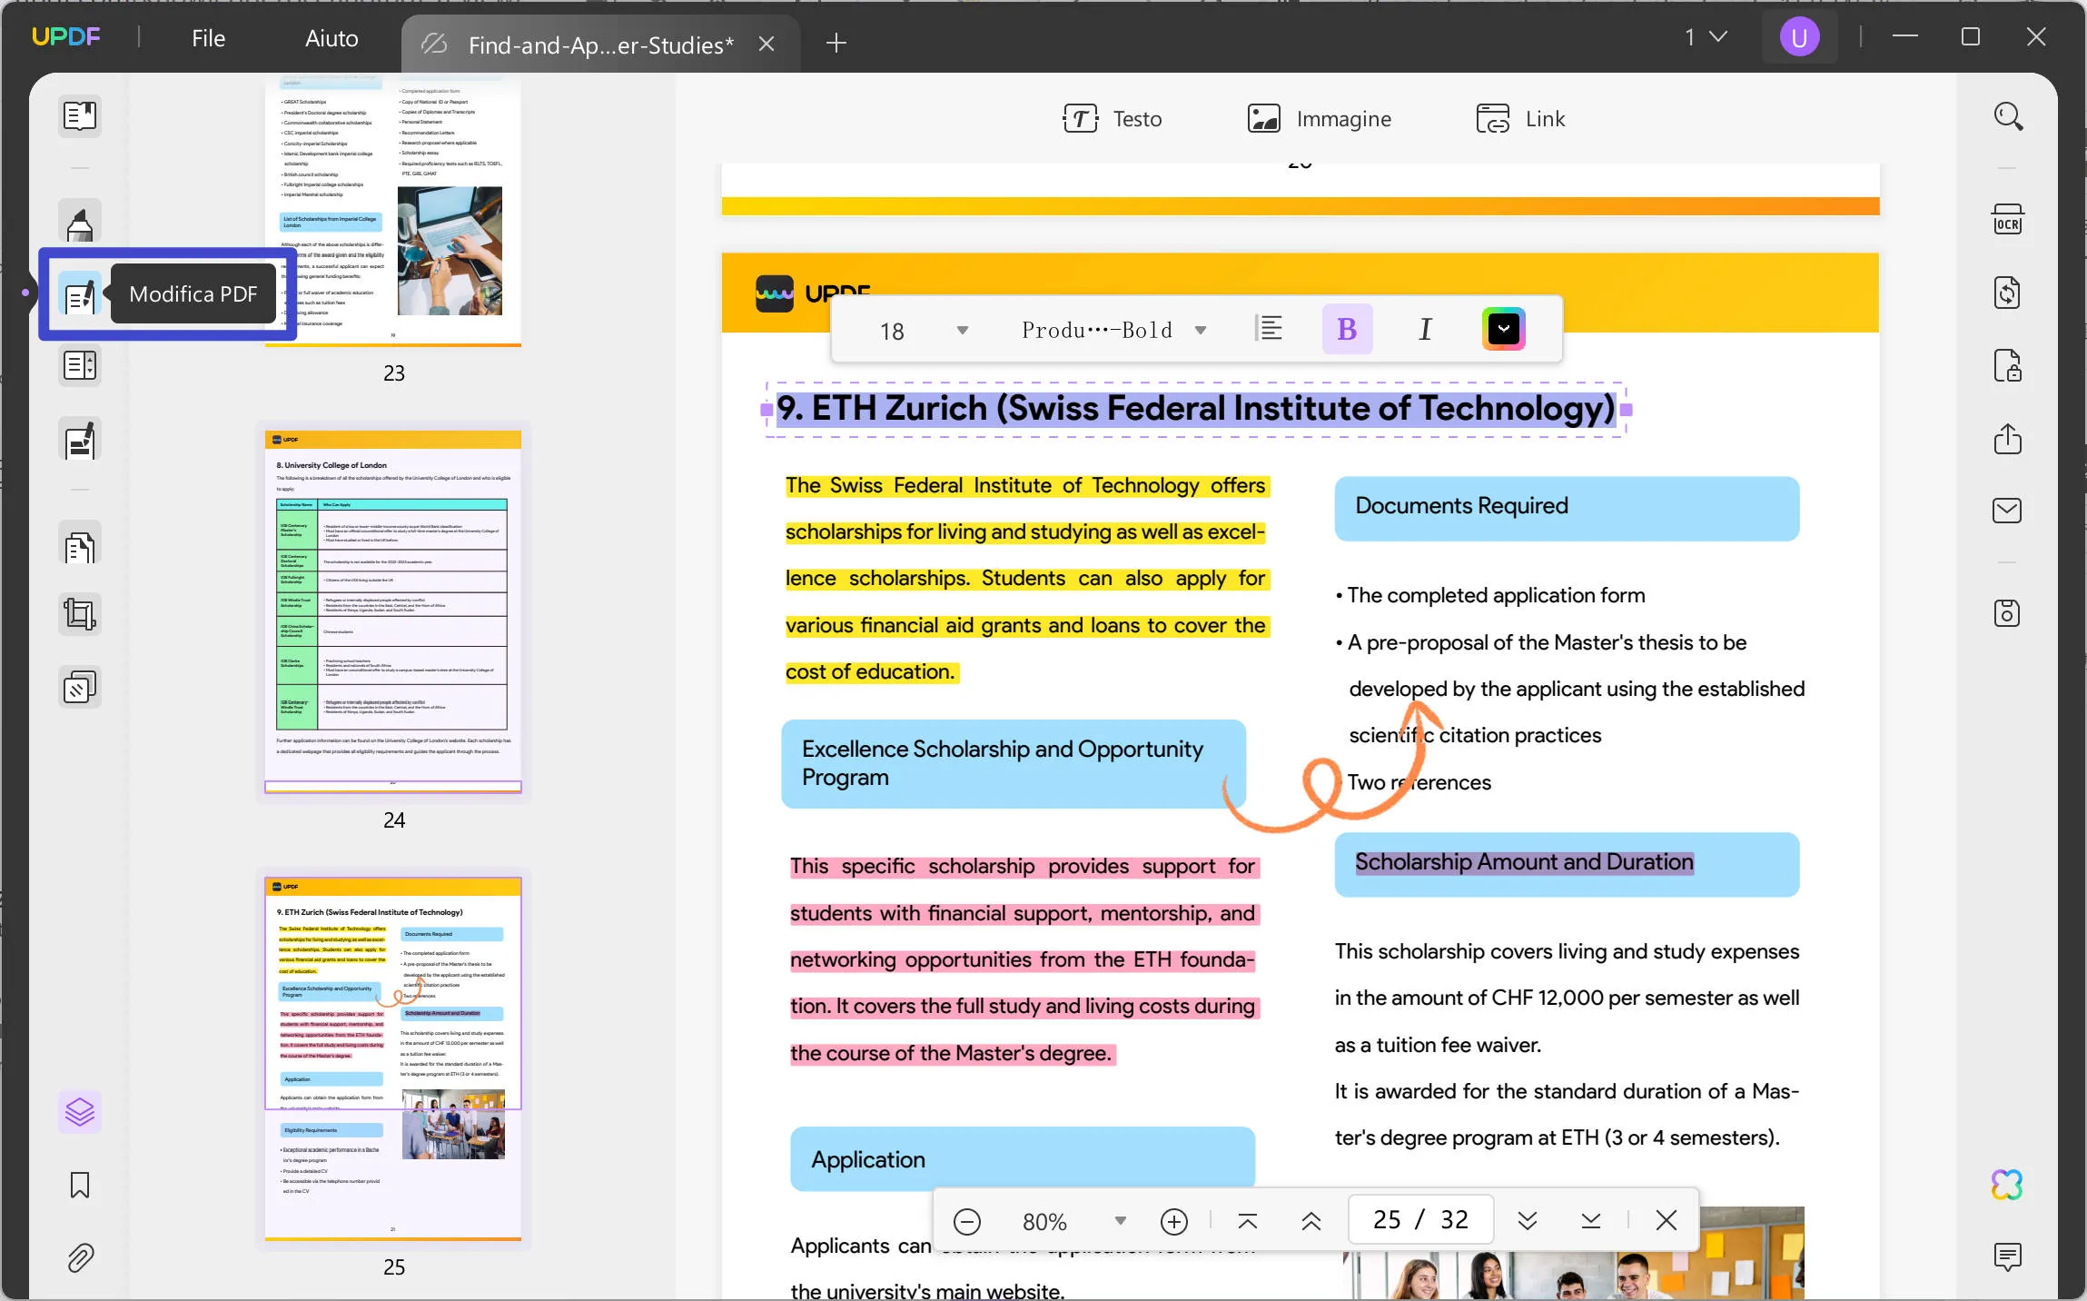Select page 24 thumbnail
Viewport: 2087px width, 1301px height.
[393, 611]
